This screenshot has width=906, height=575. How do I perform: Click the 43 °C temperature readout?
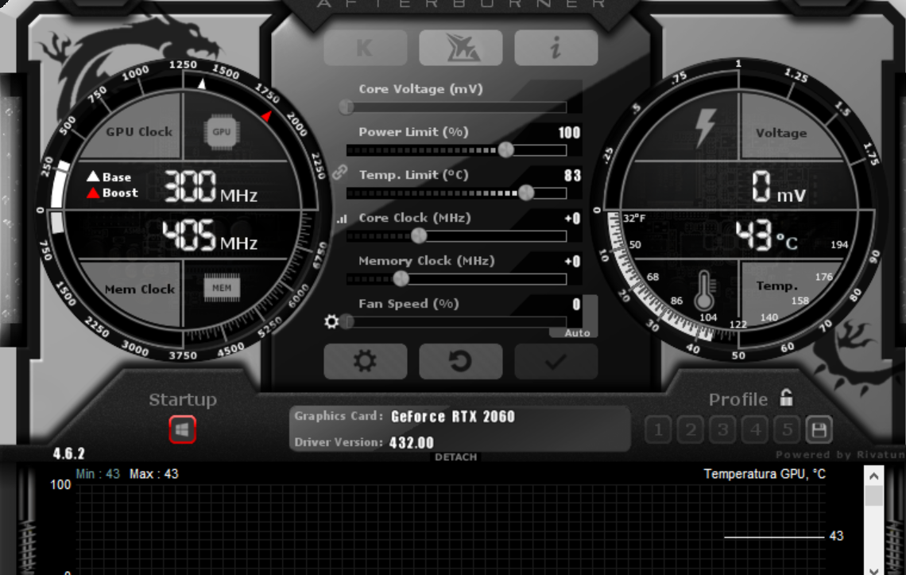(766, 235)
